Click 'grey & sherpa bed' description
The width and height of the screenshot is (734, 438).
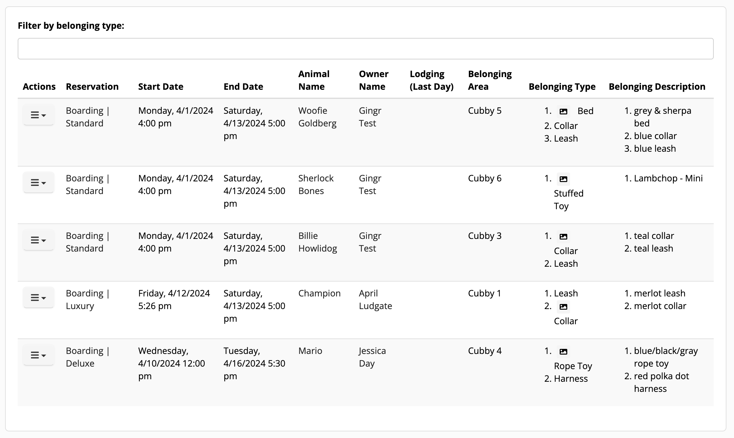click(x=662, y=117)
